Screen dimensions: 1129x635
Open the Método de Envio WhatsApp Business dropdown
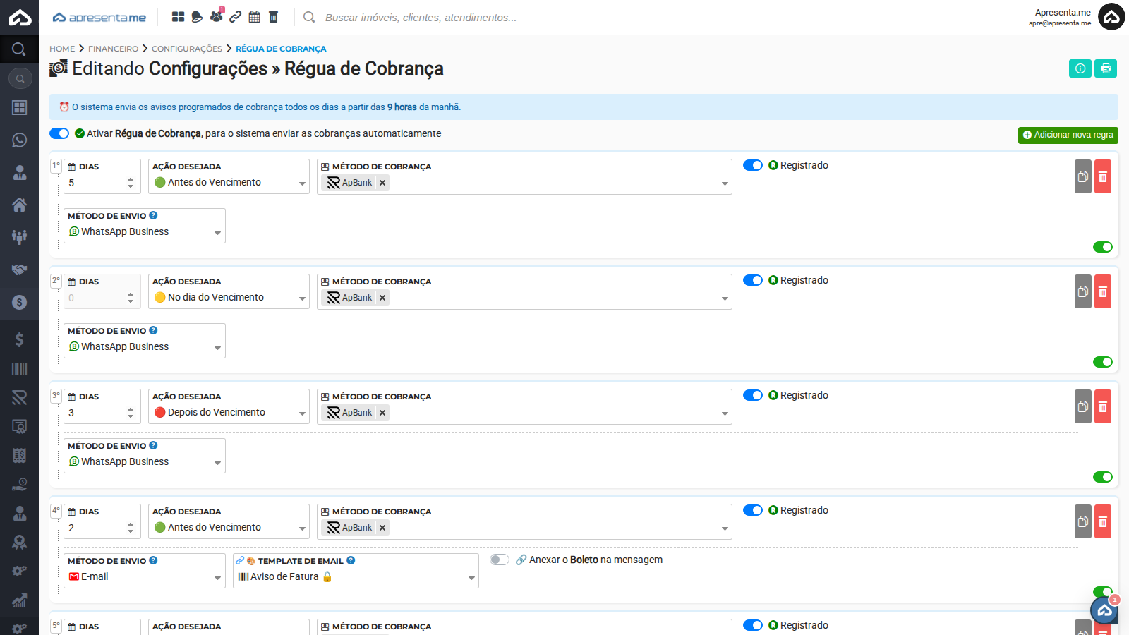(144, 231)
